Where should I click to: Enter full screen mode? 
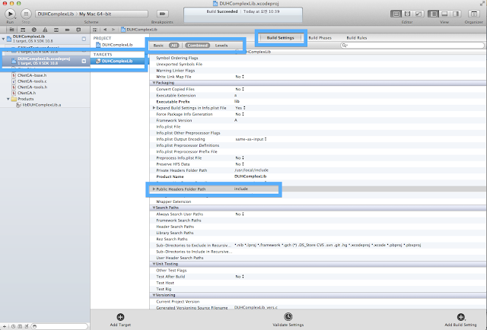click(x=482, y=3)
